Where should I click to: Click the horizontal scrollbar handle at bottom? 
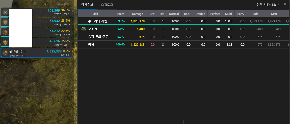pos(183,122)
